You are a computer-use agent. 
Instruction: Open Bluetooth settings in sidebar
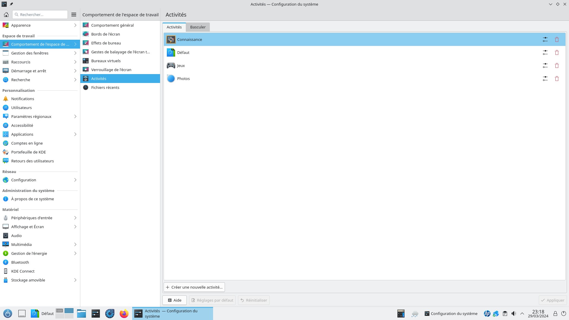pyautogui.click(x=20, y=262)
